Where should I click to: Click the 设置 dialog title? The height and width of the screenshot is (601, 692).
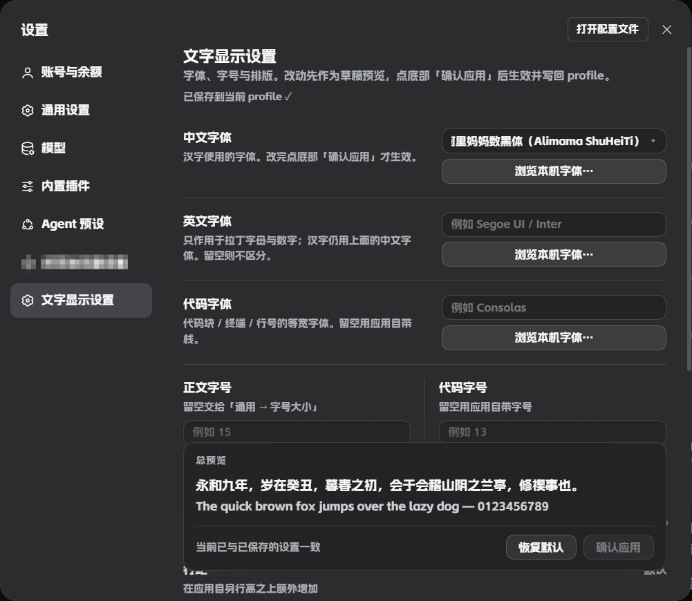tap(35, 30)
